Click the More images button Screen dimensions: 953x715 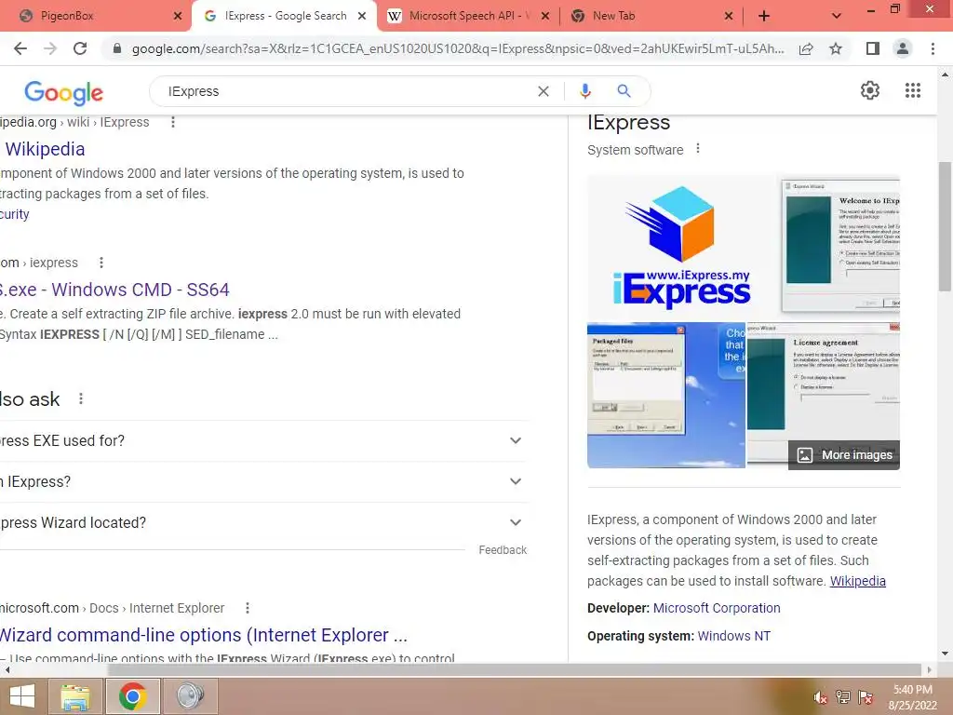(843, 454)
